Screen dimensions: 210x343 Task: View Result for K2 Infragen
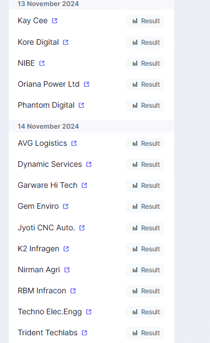click(x=145, y=249)
